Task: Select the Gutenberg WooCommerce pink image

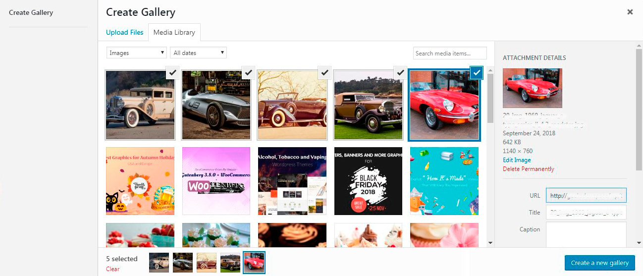Action: pos(216,181)
